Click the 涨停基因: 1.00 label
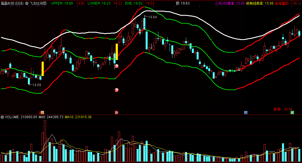Image resolution: width=302 pixels, height=163 pixels. pos(286,3)
